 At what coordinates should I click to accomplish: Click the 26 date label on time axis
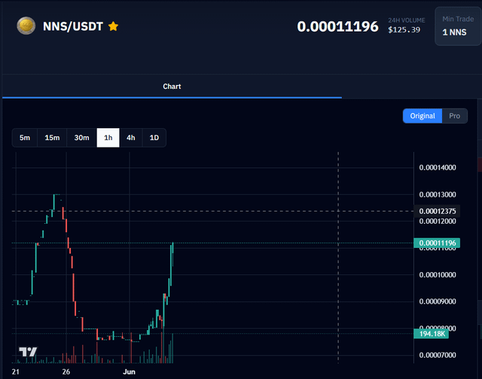(66, 371)
